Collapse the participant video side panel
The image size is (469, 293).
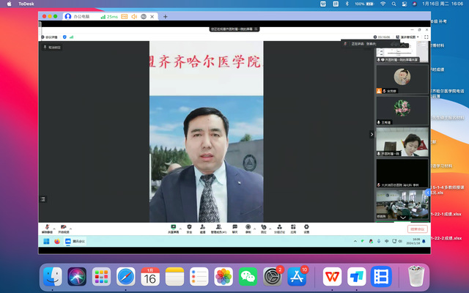pos(372,134)
